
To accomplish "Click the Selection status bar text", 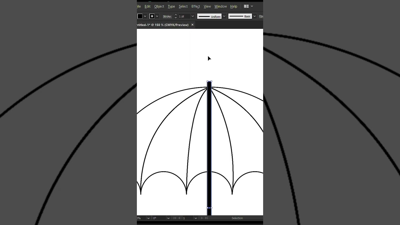I will click(237, 218).
